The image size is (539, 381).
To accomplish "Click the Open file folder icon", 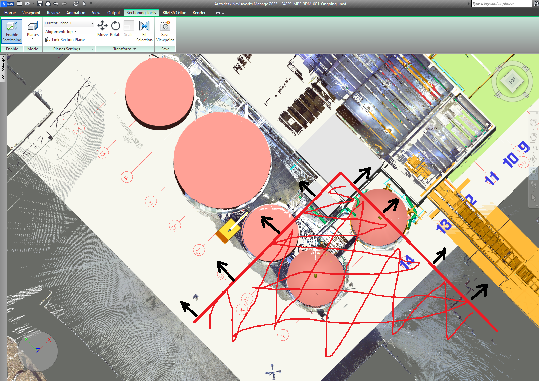I will tap(28, 4).
